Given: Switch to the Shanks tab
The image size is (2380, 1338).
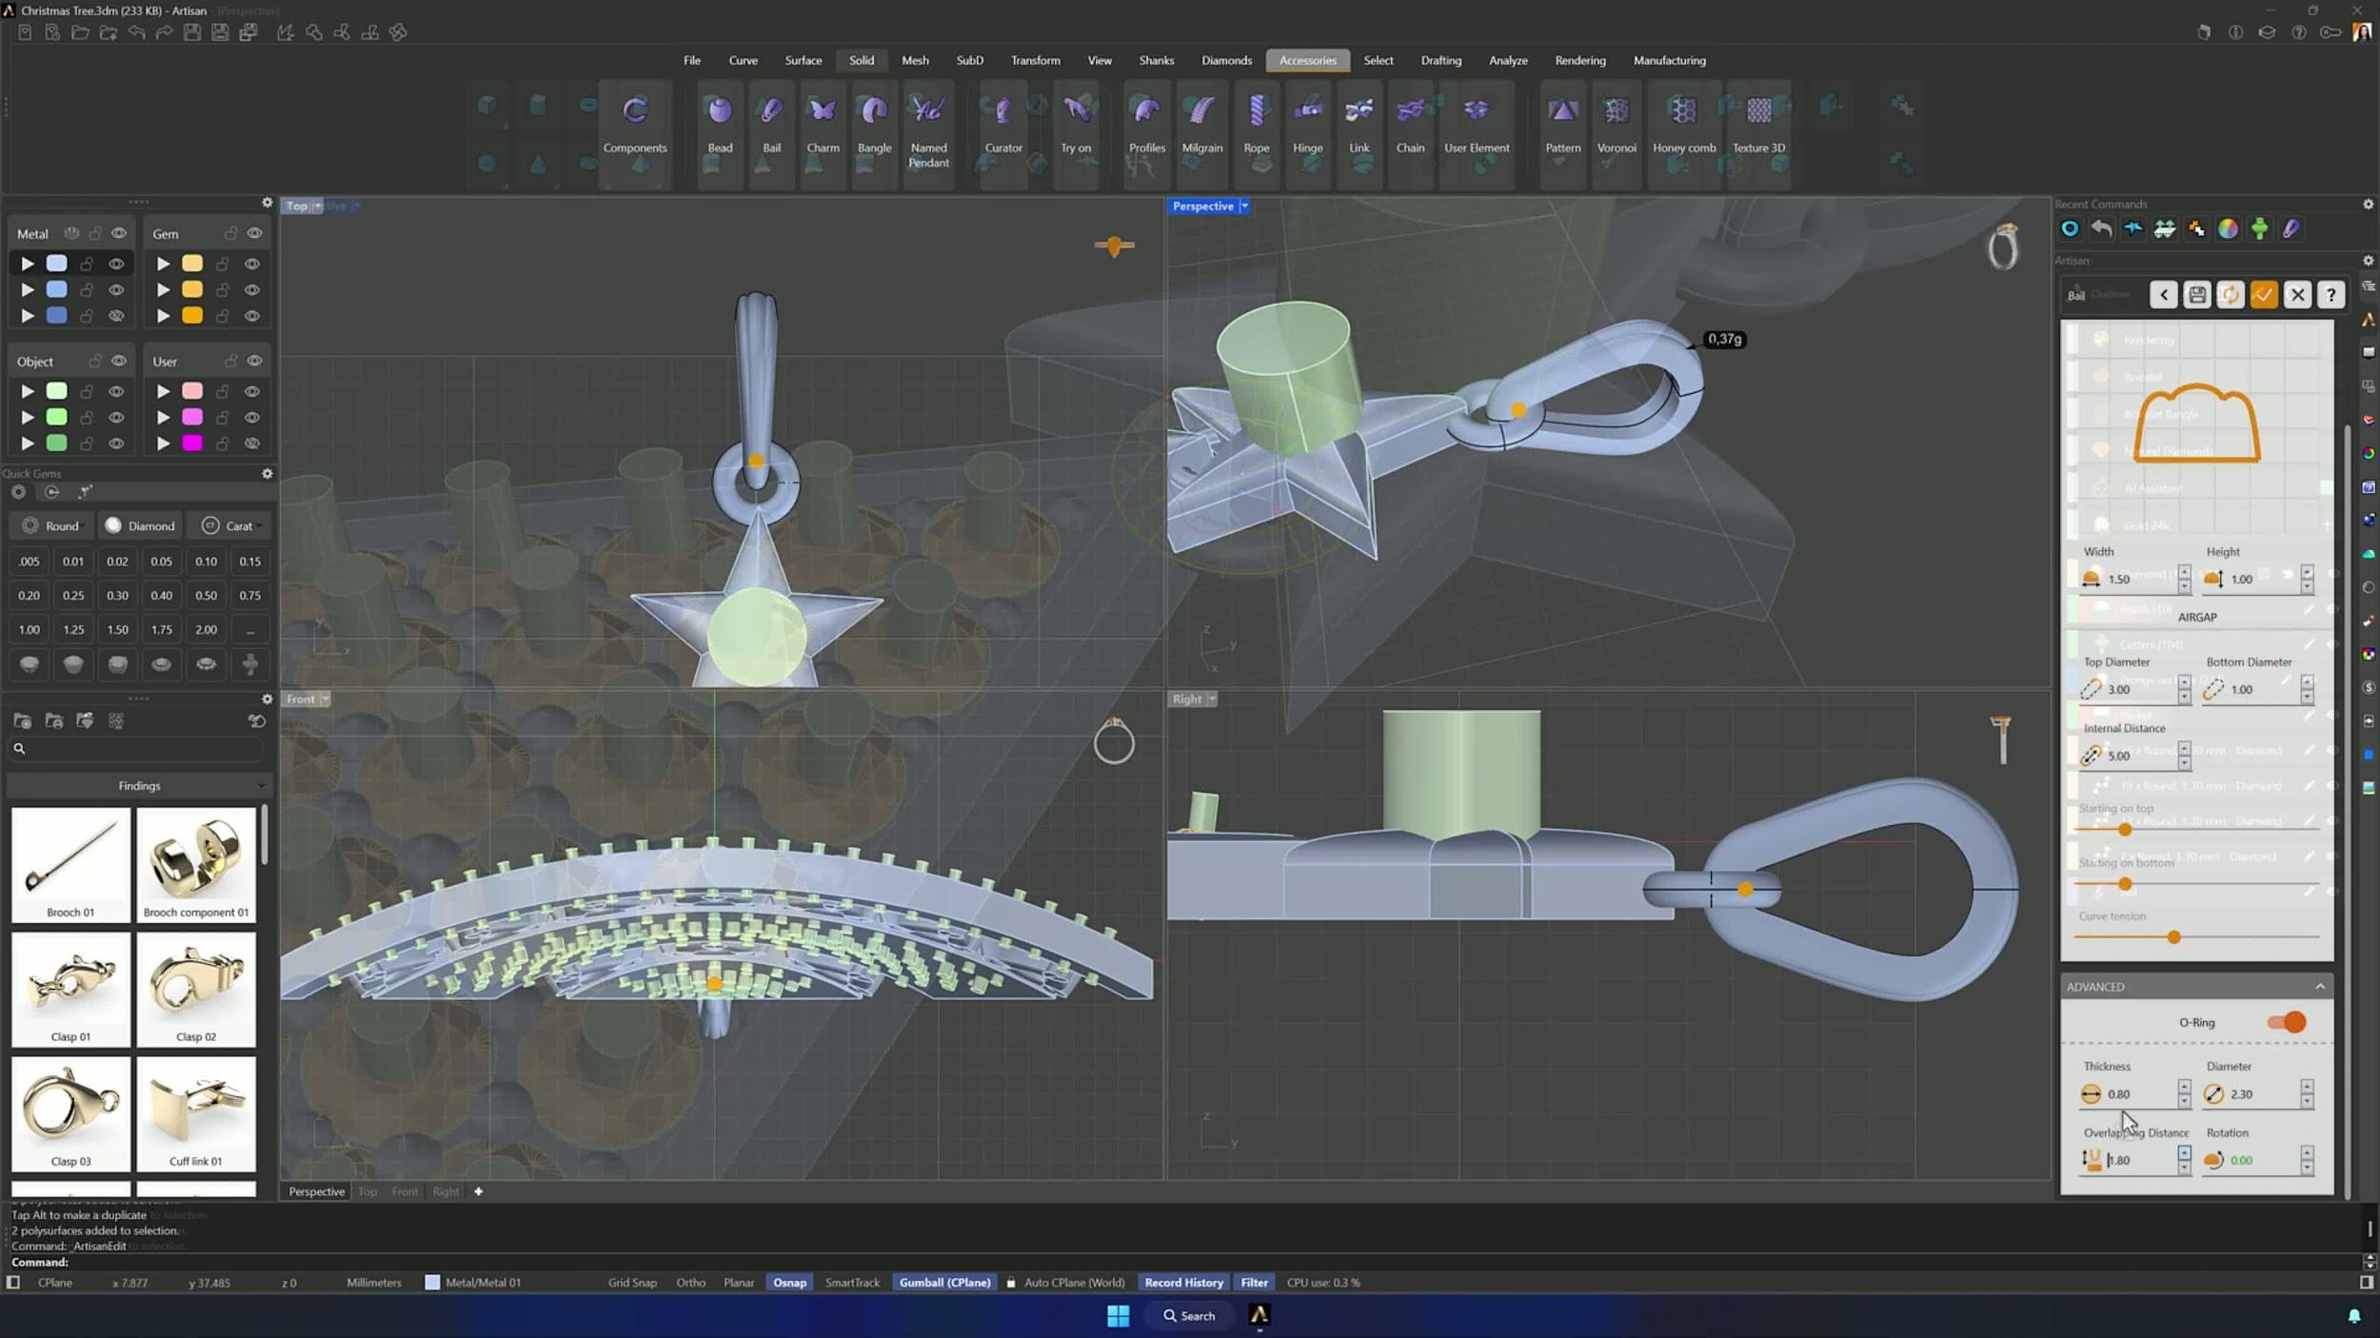Looking at the screenshot, I should [x=1156, y=60].
